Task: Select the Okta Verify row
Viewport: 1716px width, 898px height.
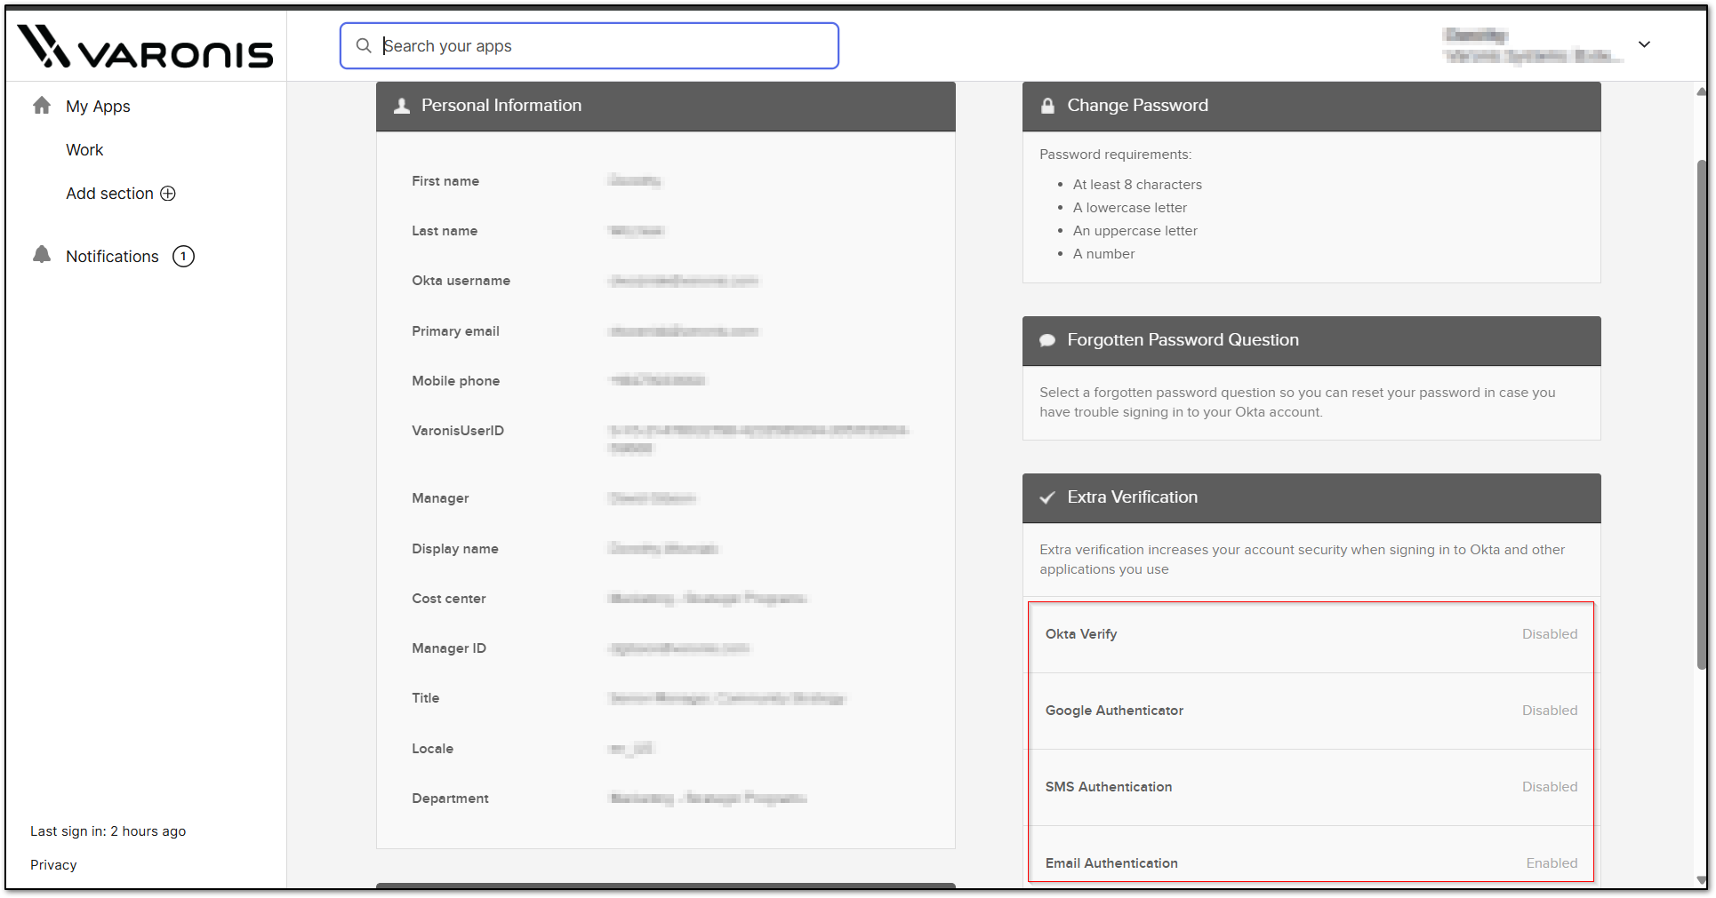Action: [1311, 634]
